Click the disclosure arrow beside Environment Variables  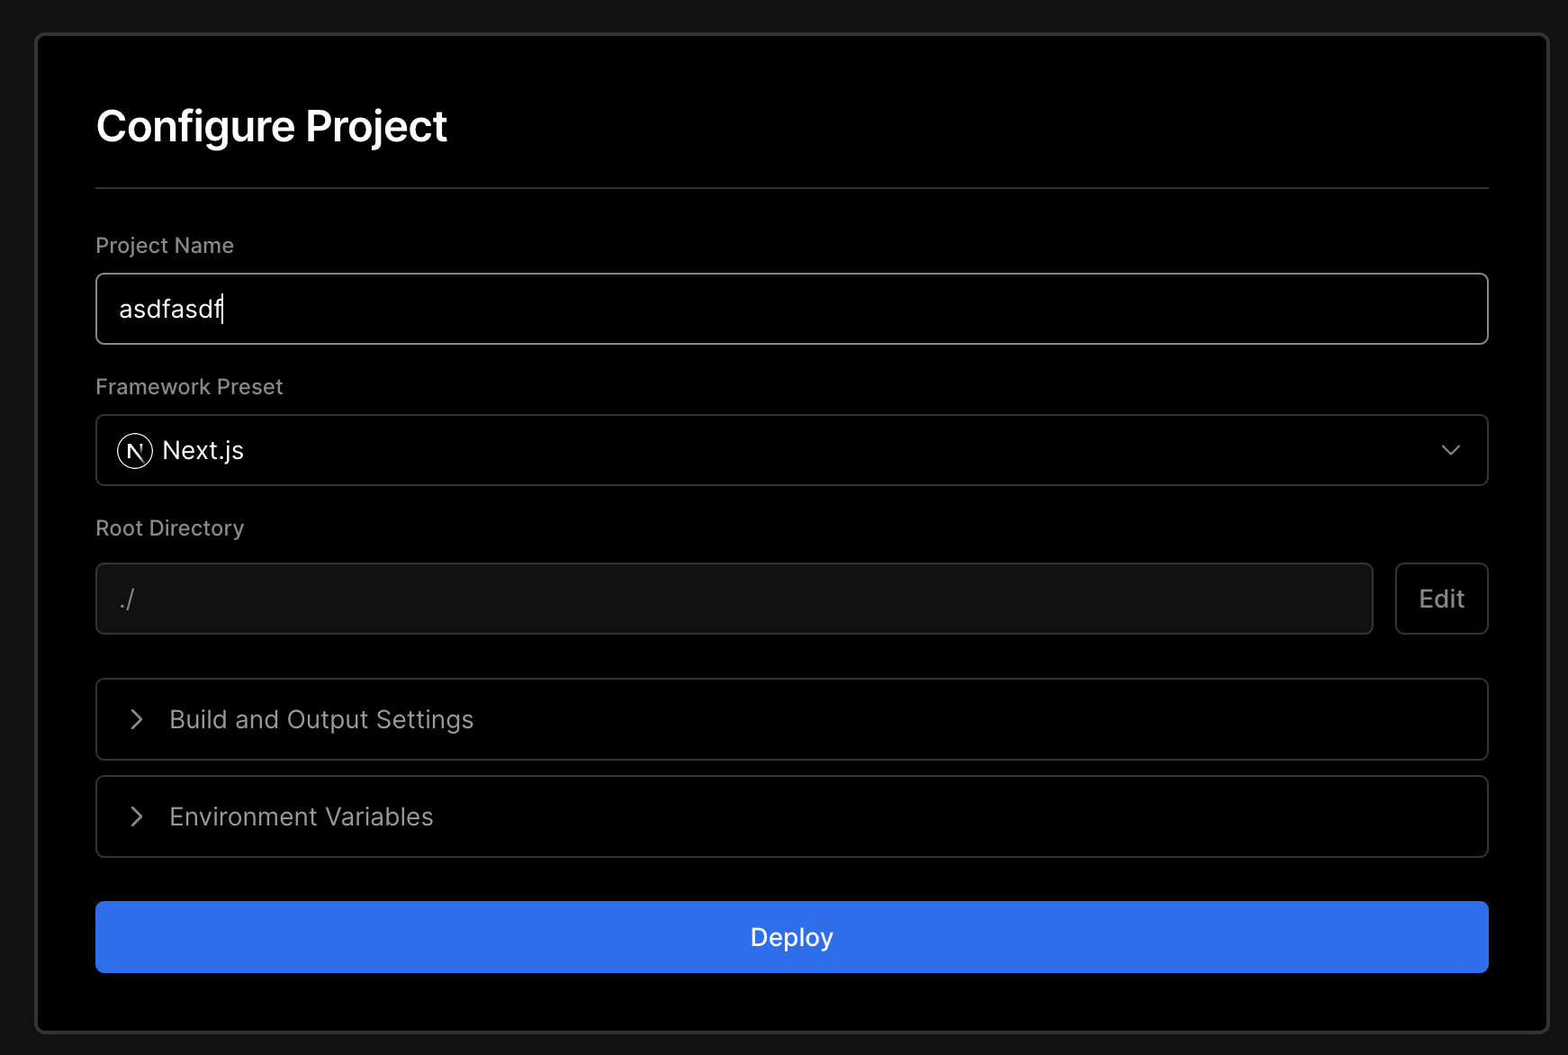pos(137,816)
